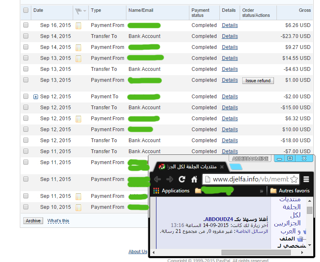Expand Sep 12 Payment To row plus icon
Screen dimensions: 320x262
36,97
